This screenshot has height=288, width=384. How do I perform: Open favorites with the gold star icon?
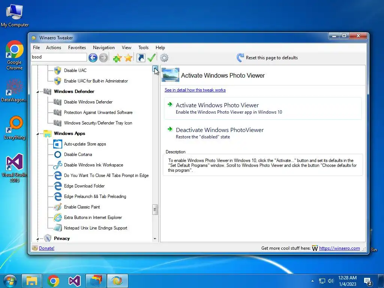point(128,58)
